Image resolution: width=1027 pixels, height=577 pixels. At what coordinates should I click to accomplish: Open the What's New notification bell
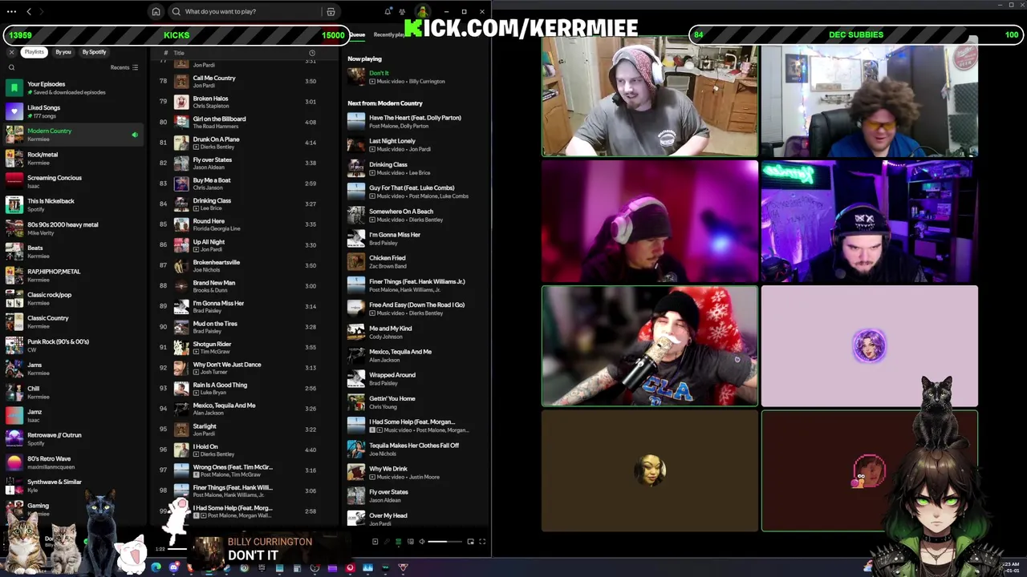tap(388, 11)
